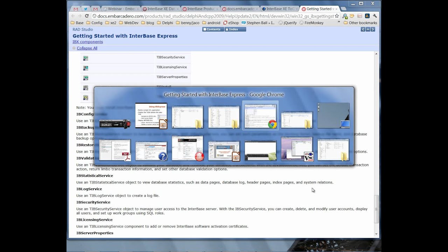Image resolution: width=448 pixels, height=252 pixels.
Task: Open the 'WebDev' bookmarks folder
Action: pos(128,23)
